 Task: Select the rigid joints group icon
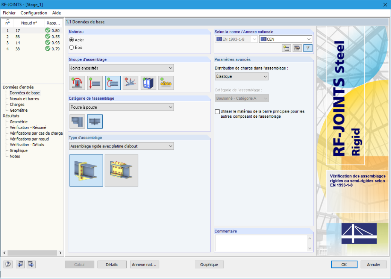point(113,83)
